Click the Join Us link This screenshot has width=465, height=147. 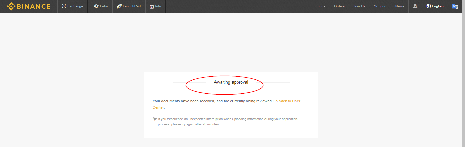[x=359, y=6]
